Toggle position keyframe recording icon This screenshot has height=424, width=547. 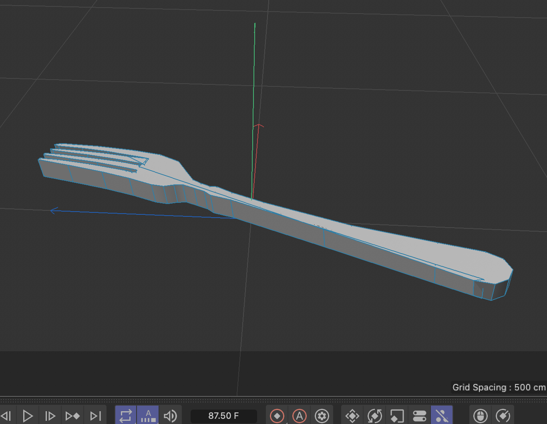click(x=352, y=416)
